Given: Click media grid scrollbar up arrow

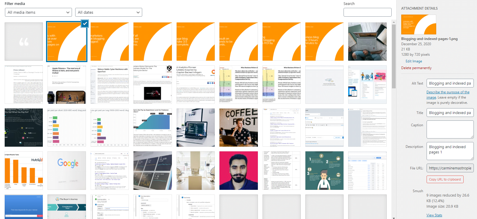Looking at the screenshot, I should point(394,22).
